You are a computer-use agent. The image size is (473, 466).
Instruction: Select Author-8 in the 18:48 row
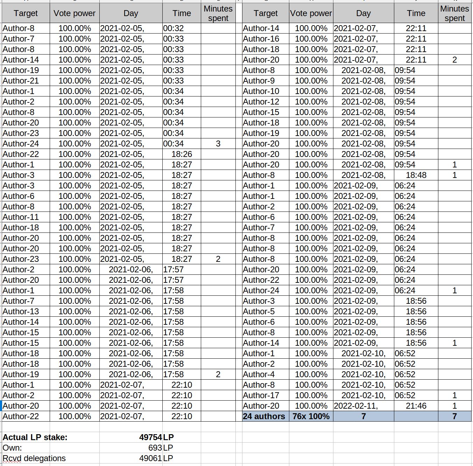tap(266, 175)
